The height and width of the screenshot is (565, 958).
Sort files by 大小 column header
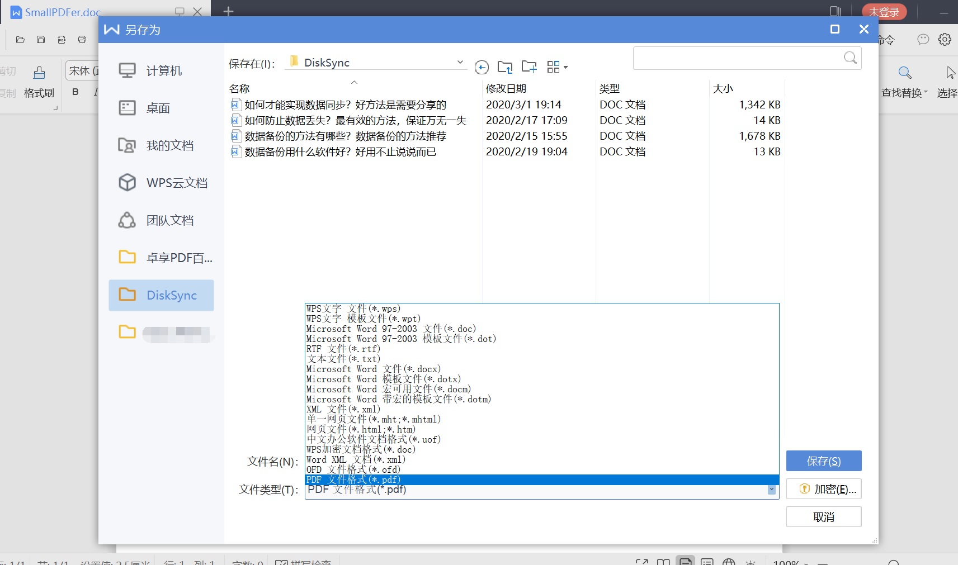tap(723, 88)
